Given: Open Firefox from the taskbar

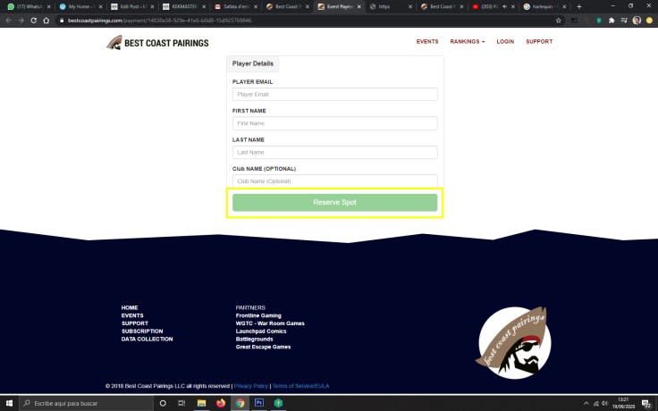Looking at the screenshot, I should 221,403.
